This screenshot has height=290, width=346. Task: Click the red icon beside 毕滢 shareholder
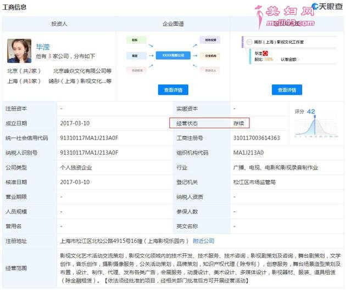[265, 53]
